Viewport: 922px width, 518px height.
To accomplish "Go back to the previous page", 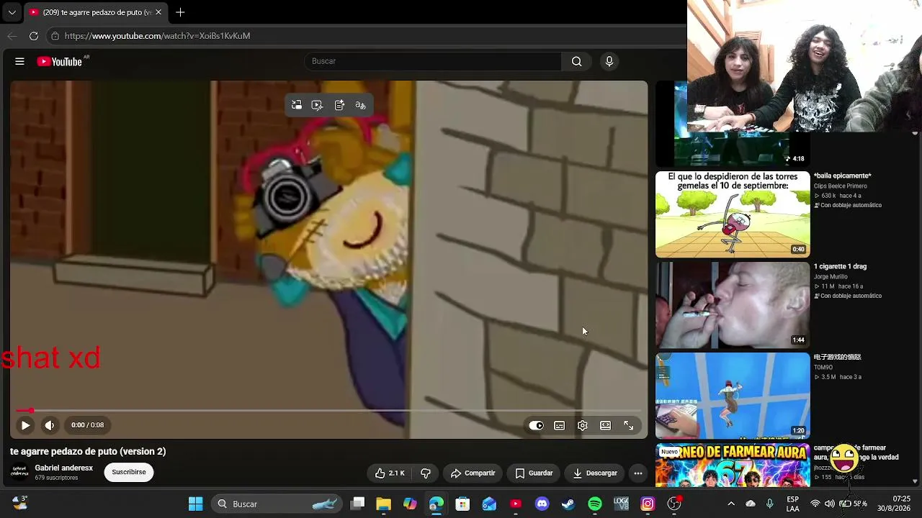I will (x=12, y=36).
